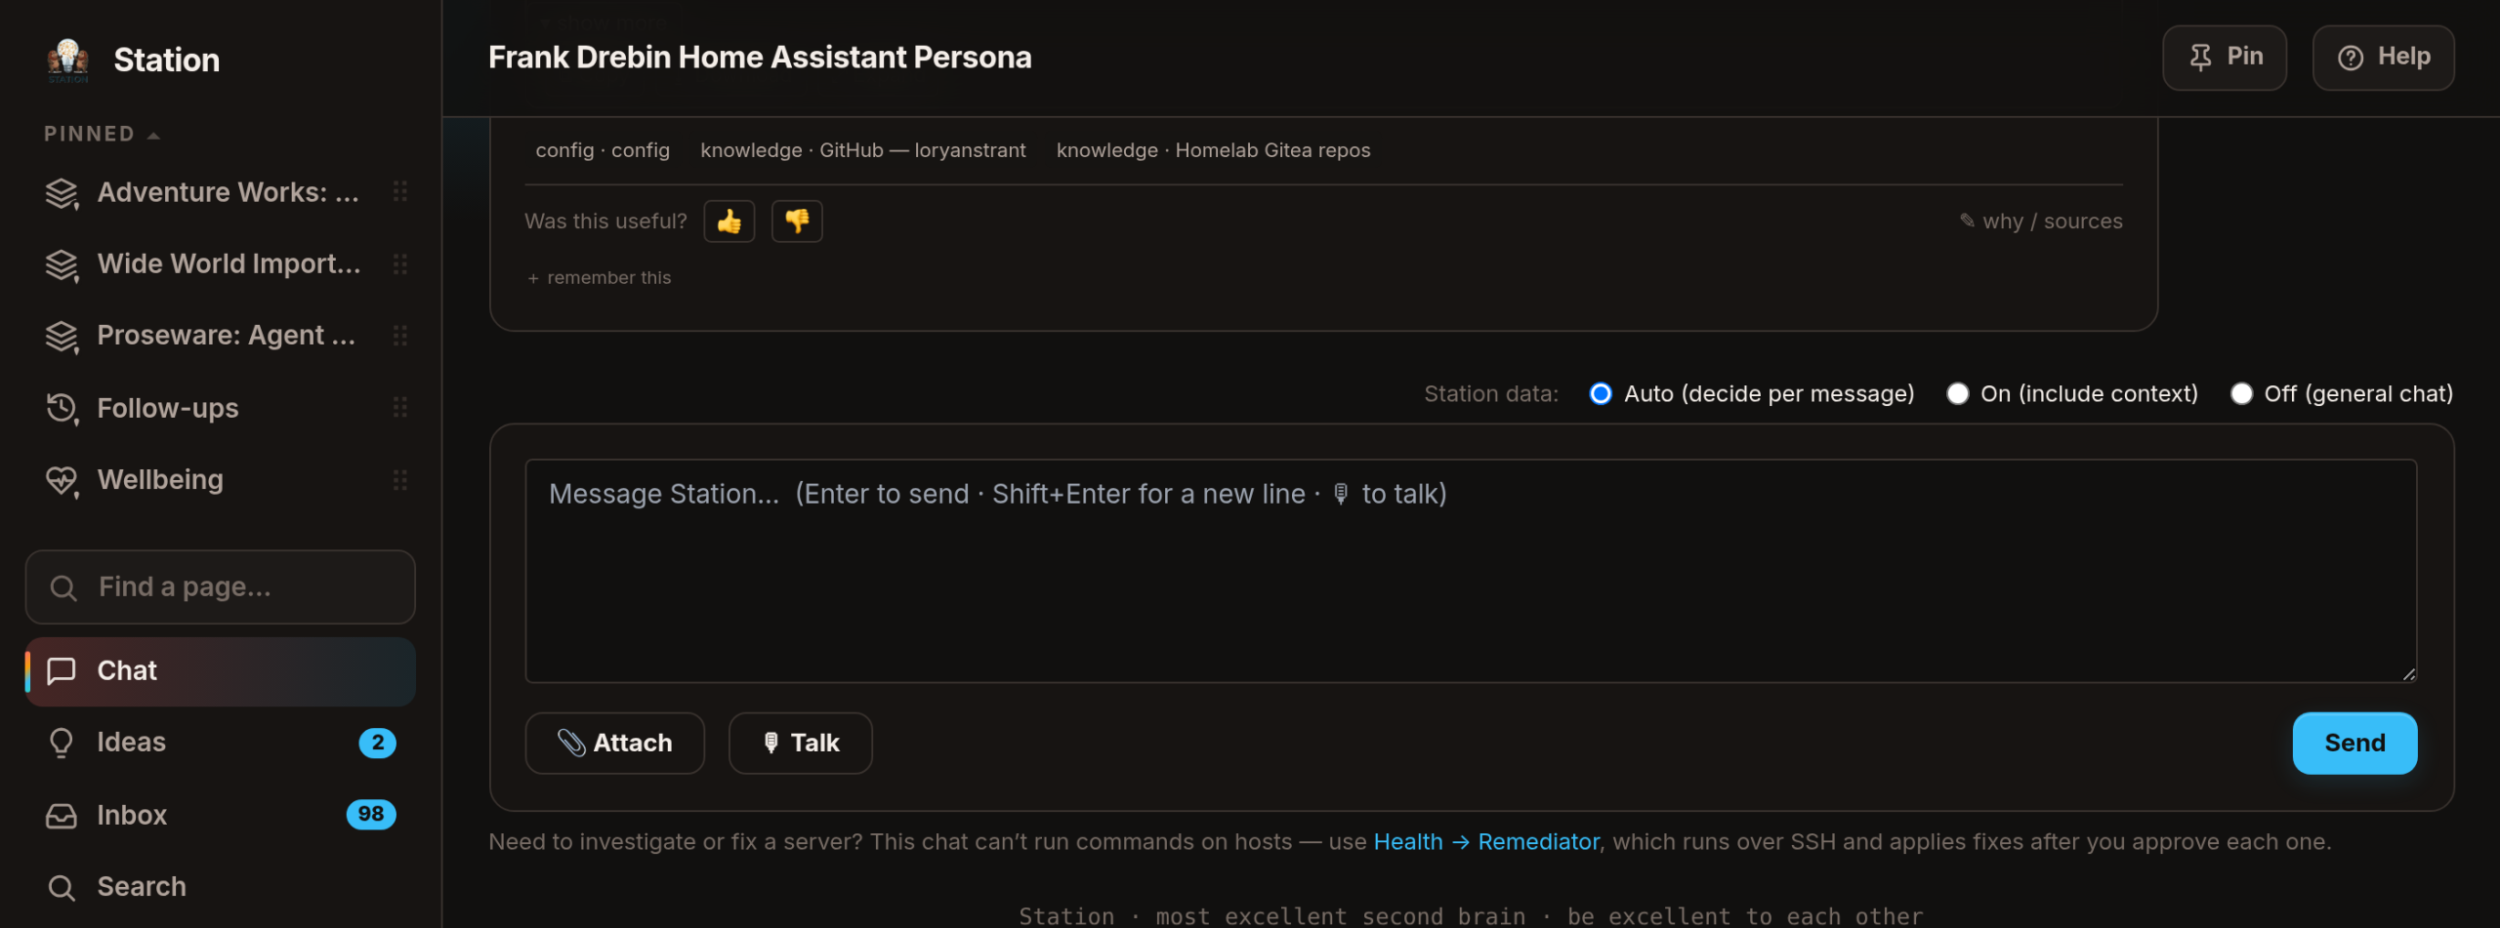
Task: Click the drag handle beside Follow-ups
Action: pyautogui.click(x=399, y=408)
